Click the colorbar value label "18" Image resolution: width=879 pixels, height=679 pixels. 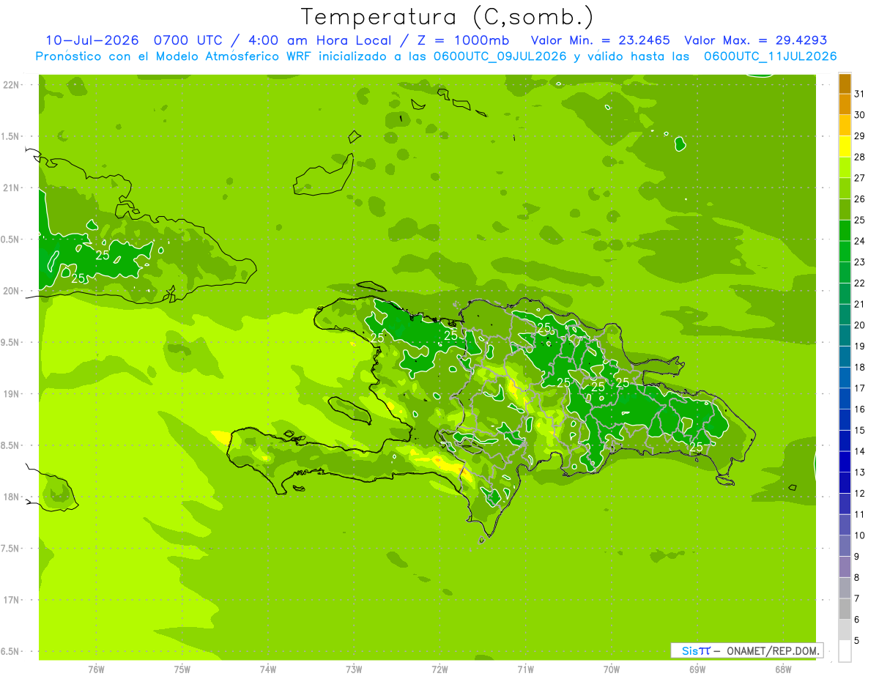[x=860, y=367]
